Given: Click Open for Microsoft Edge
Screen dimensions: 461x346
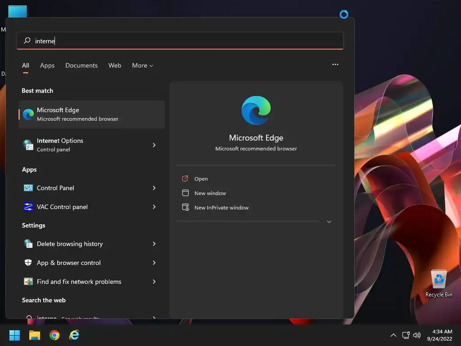Looking at the screenshot, I should (201, 179).
